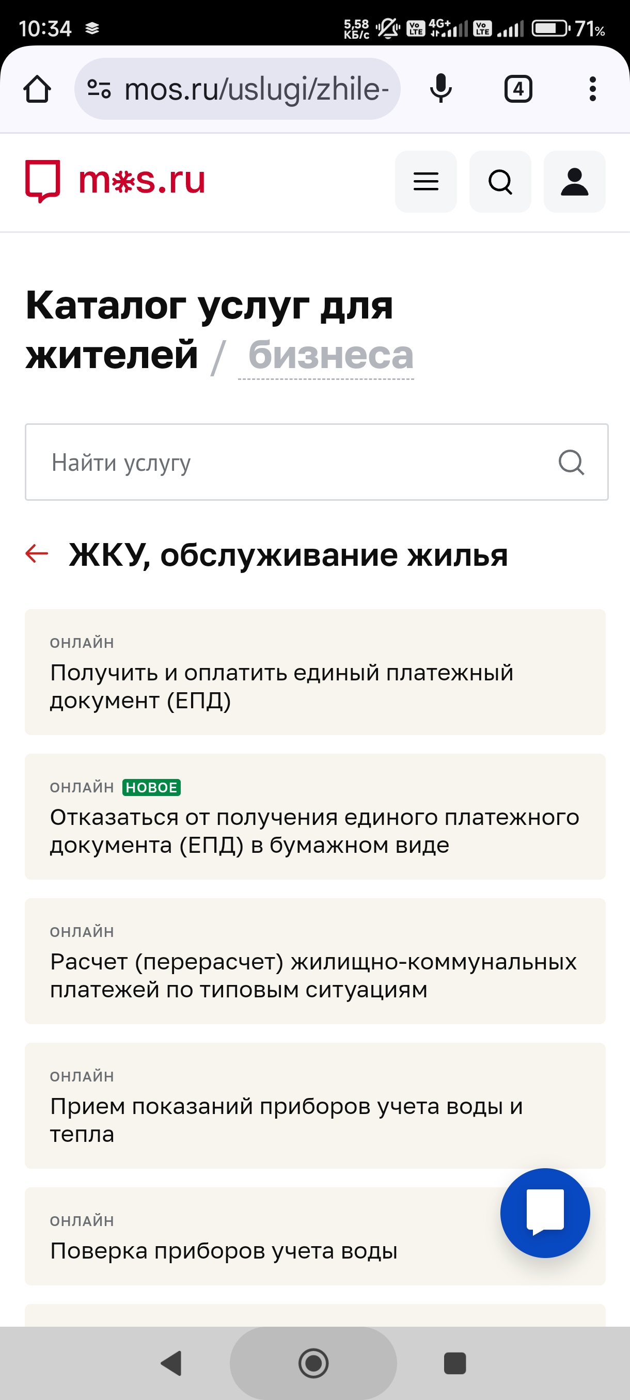
Task: Open Chrome three-dot overflow menu
Action: [x=592, y=89]
